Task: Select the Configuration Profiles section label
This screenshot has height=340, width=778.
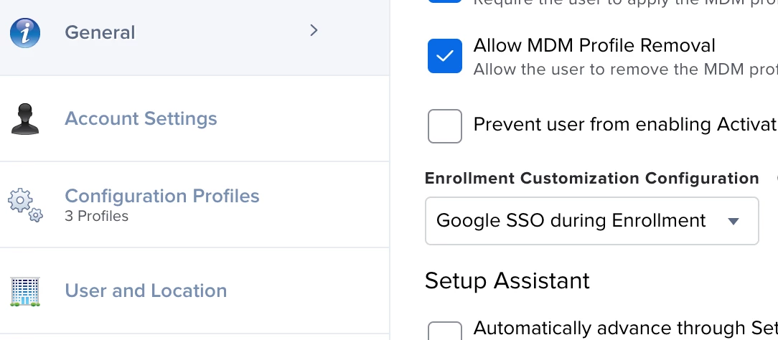Action: click(x=162, y=196)
